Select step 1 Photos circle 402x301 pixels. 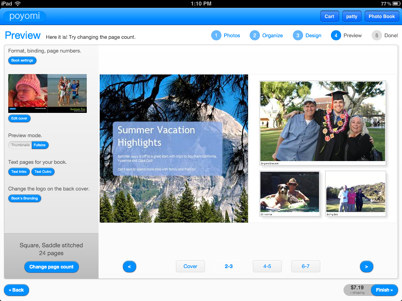(216, 35)
